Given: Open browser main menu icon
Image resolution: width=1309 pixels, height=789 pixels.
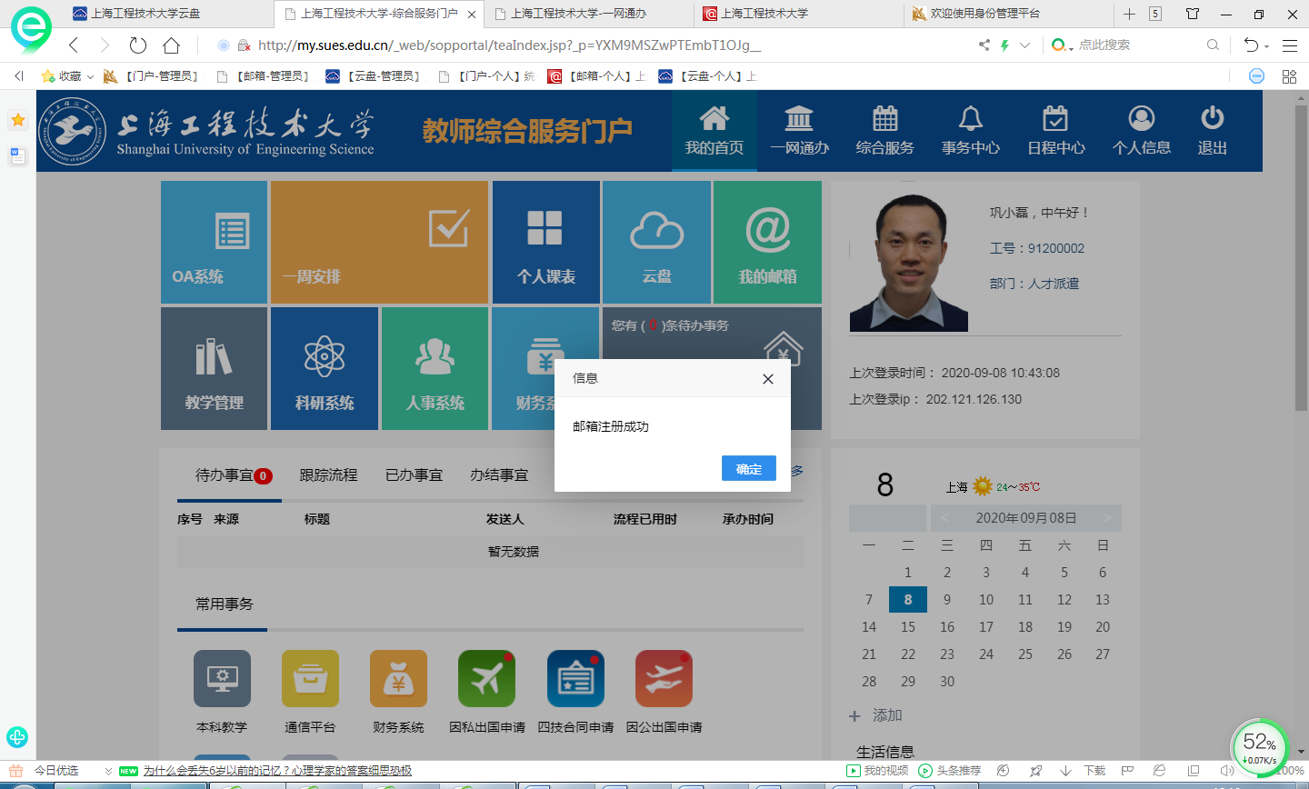Looking at the screenshot, I should coord(1289,45).
